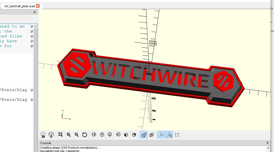274x152 pixels.
Task: Switch to the Back view cube icon
Action: pos(134,135)
